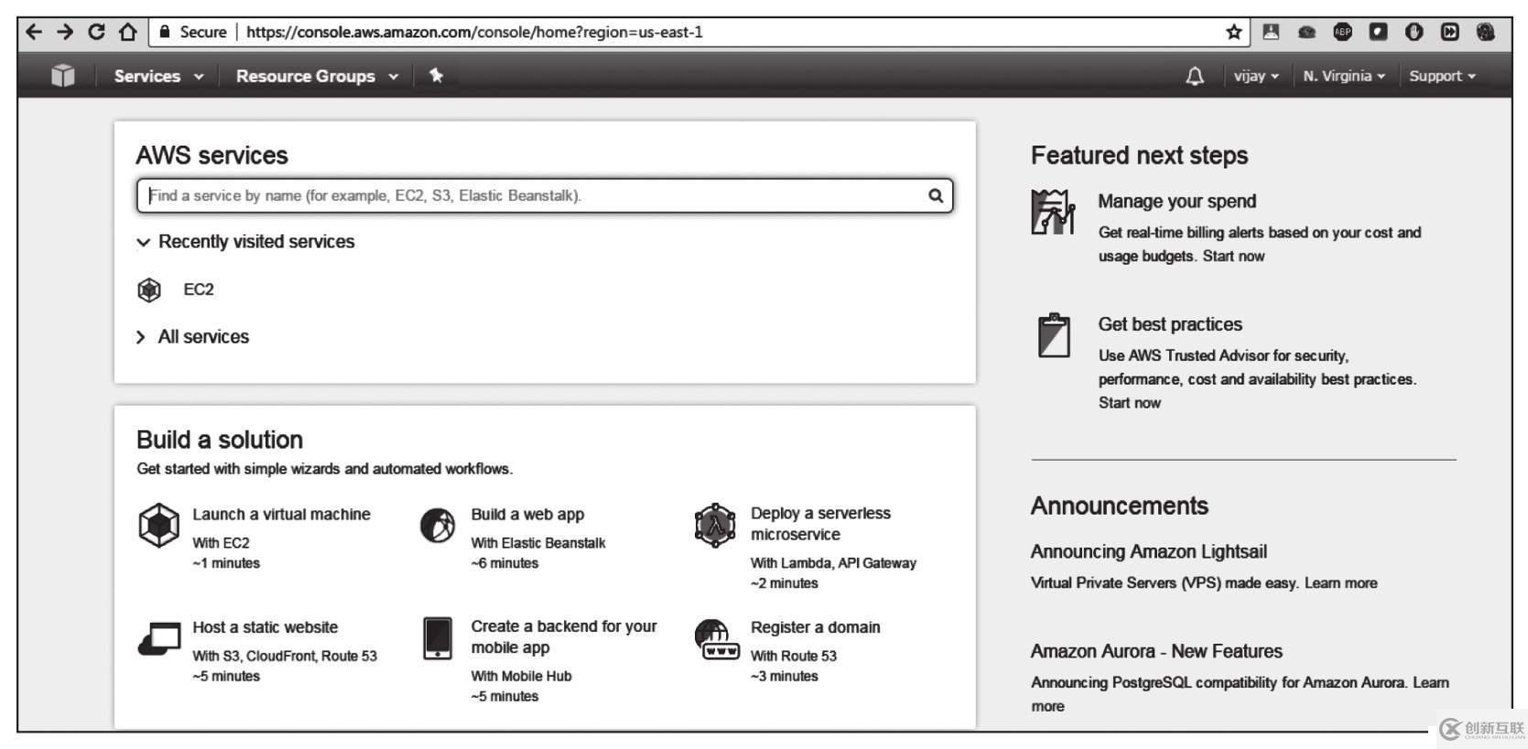Click the Manage your spend chart icon

coord(1053,212)
